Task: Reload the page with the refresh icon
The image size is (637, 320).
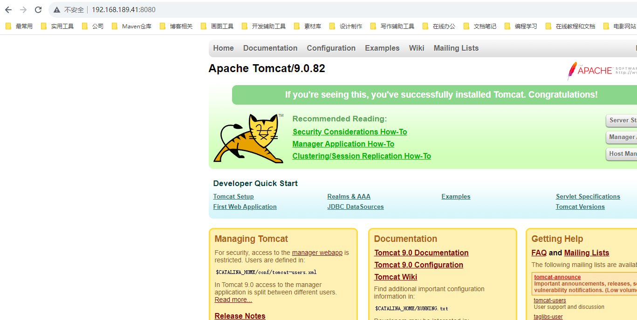Action: click(38, 10)
